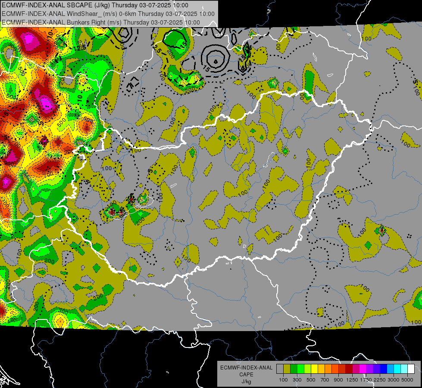Click the pure blue legend swatch

tap(384, 369)
